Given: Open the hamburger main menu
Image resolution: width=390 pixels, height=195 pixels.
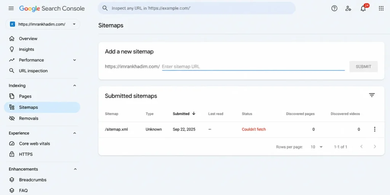Looking at the screenshot, I should coord(11,8).
